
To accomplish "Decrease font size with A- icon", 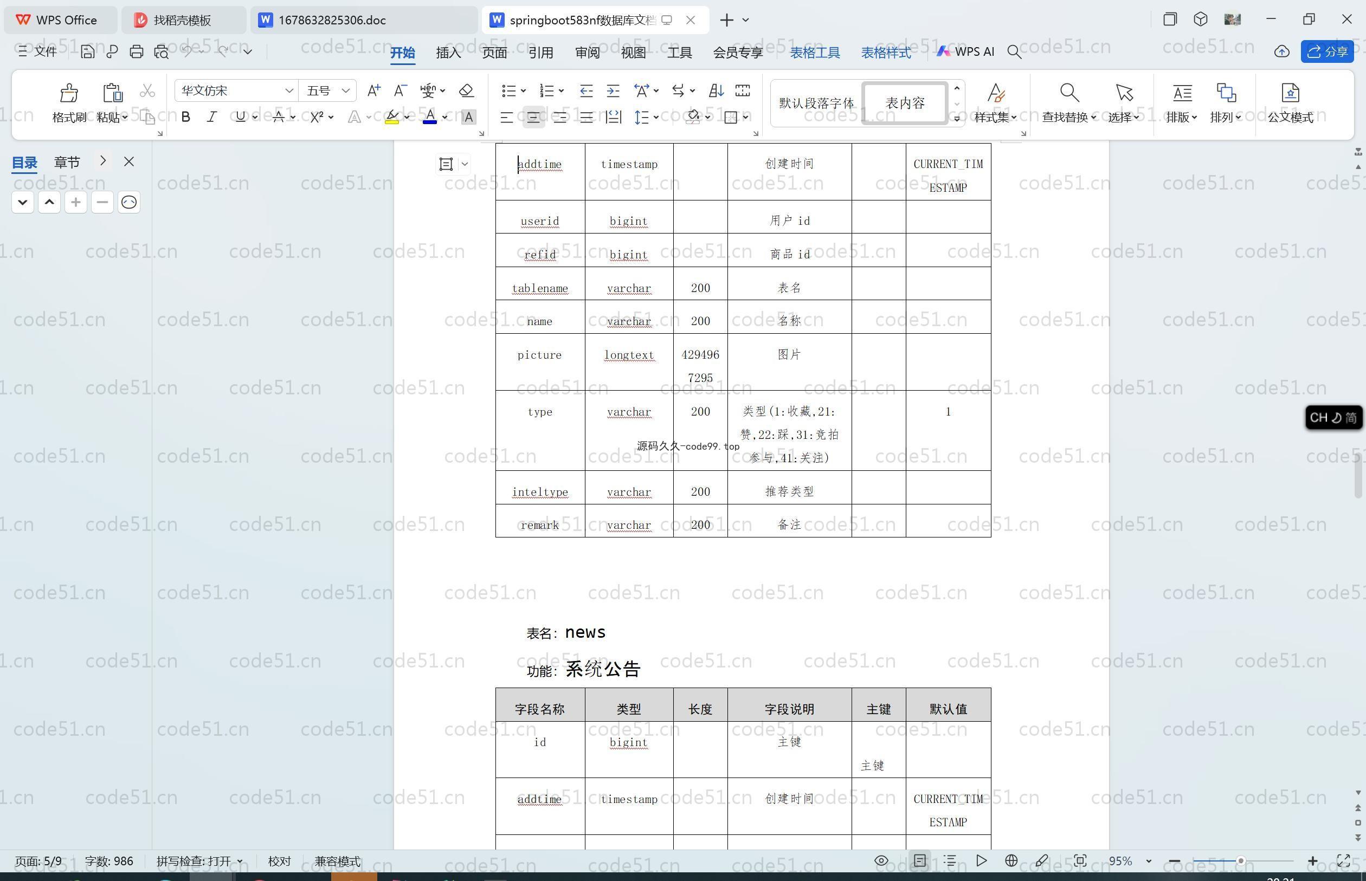I will pyautogui.click(x=400, y=90).
